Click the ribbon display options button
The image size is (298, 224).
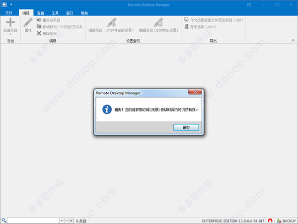click(249, 5)
